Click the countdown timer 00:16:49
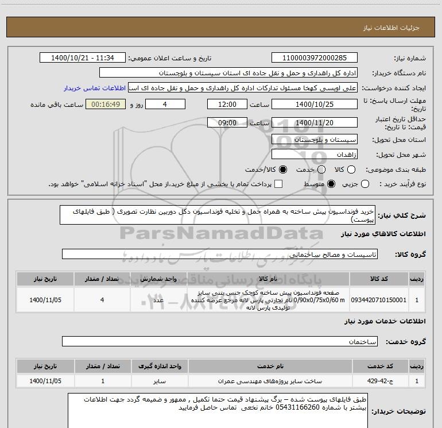 click(x=106, y=105)
